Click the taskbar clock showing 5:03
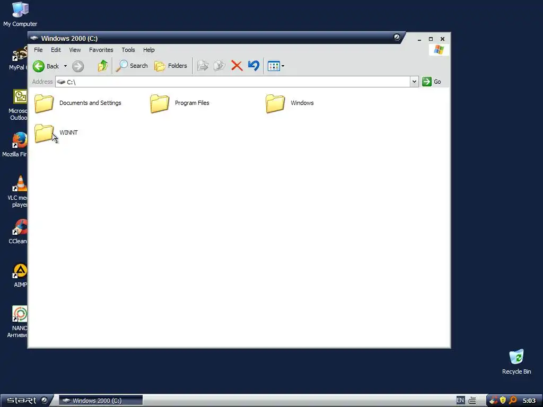The image size is (543, 407). pos(529,401)
